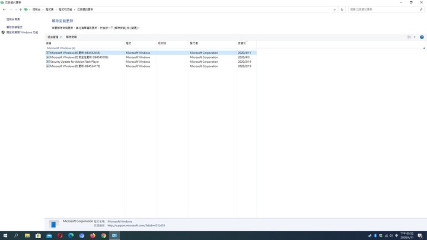Click the magnifier icon in search box
The width and height of the screenshot is (427, 240).
coord(421,9)
